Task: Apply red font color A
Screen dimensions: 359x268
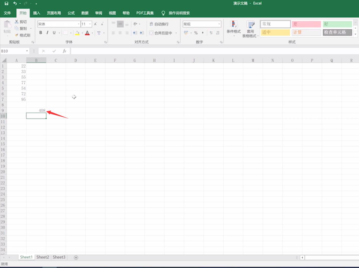Action: [87, 33]
